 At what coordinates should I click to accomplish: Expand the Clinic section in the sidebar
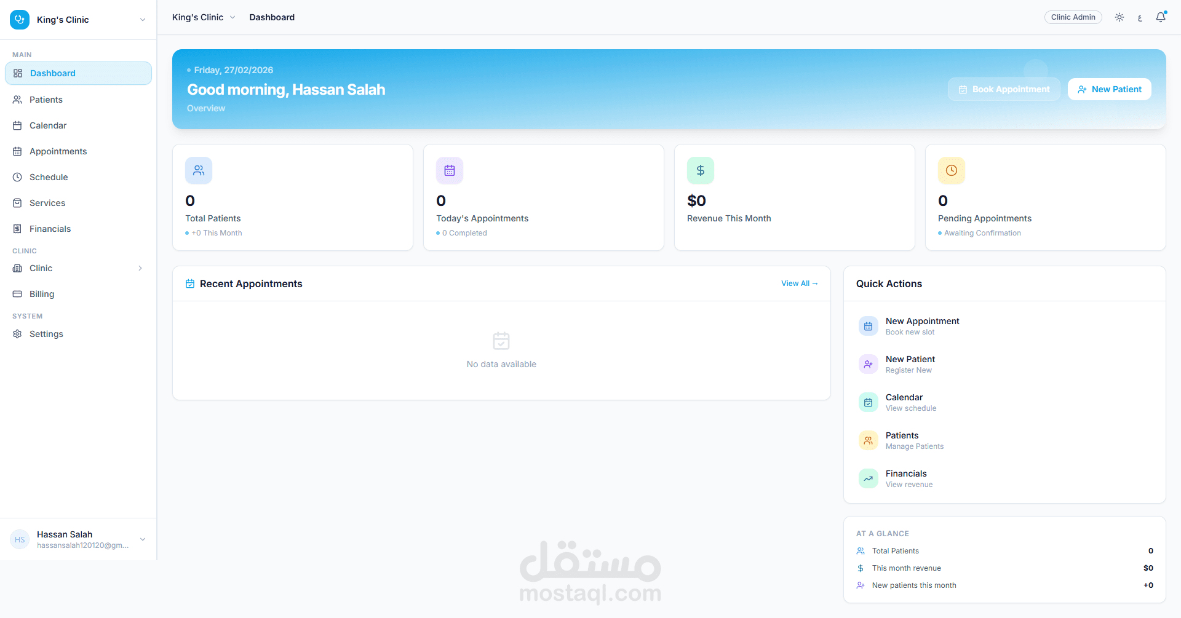click(x=78, y=268)
